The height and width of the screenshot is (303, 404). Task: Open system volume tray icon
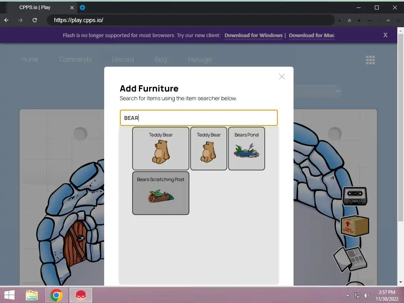coord(367,295)
